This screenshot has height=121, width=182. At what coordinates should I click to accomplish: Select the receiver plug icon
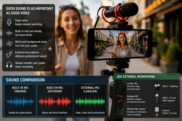tap(157, 112)
